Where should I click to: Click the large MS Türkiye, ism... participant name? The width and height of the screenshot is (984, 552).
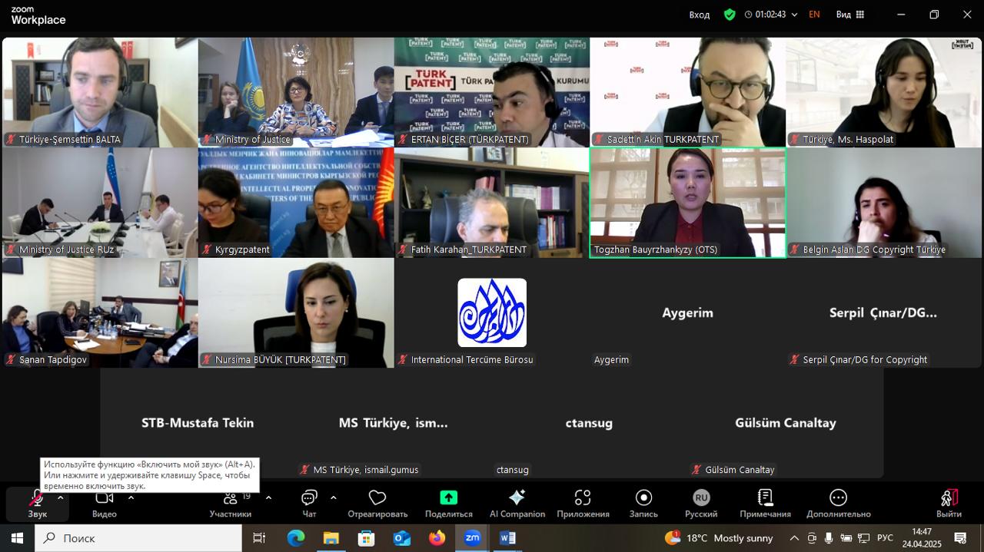point(393,422)
